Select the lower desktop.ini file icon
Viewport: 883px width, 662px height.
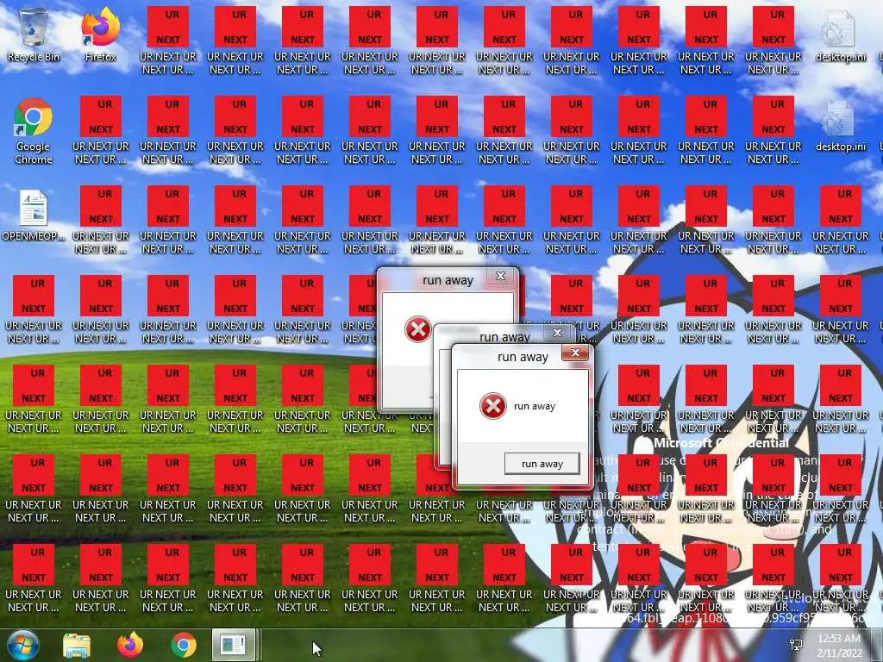840,125
